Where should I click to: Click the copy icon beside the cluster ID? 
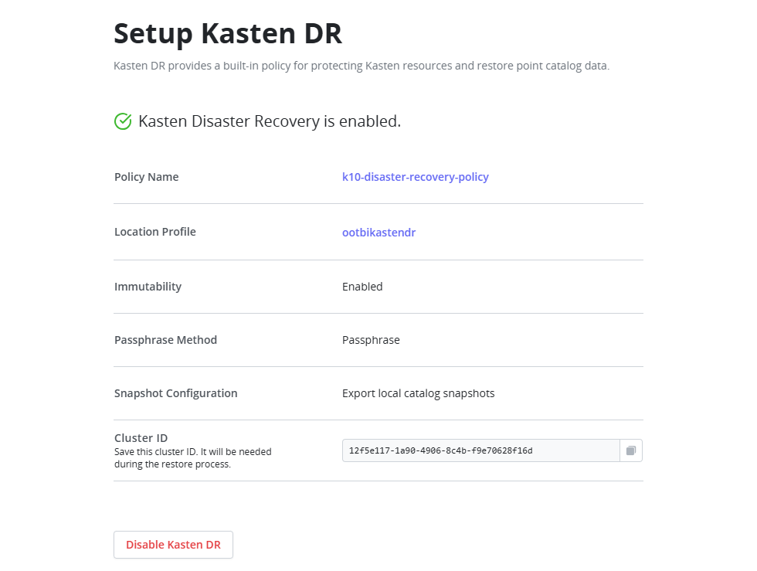point(631,450)
